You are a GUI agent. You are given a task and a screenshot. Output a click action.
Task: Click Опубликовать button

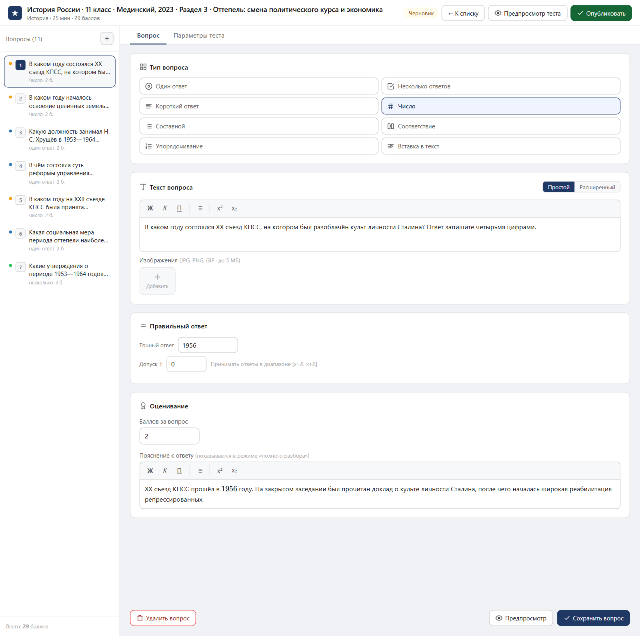point(601,13)
